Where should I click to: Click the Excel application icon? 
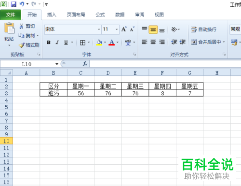3,4
